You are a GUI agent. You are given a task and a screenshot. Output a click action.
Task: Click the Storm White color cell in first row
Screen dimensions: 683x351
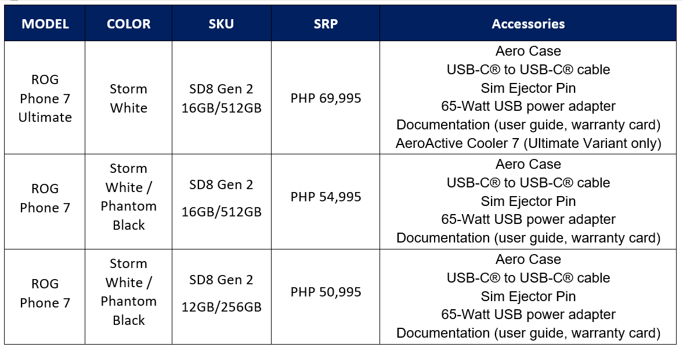click(x=128, y=98)
